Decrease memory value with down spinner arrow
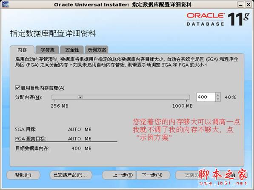This screenshot has width=254, height=190. click(218, 99)
